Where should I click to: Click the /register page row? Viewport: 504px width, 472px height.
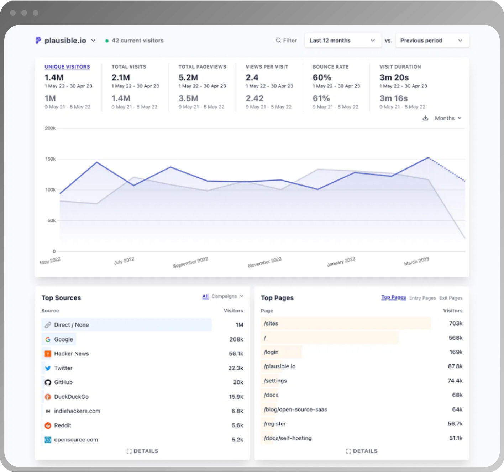pos(362,424)
